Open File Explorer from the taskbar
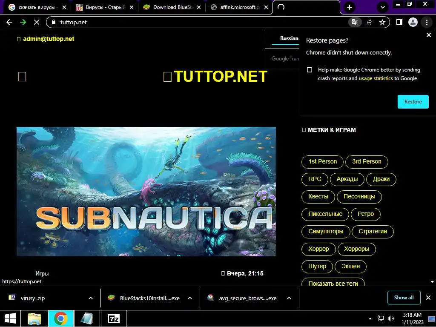The image size is (436, 327). tap(35, 318)
